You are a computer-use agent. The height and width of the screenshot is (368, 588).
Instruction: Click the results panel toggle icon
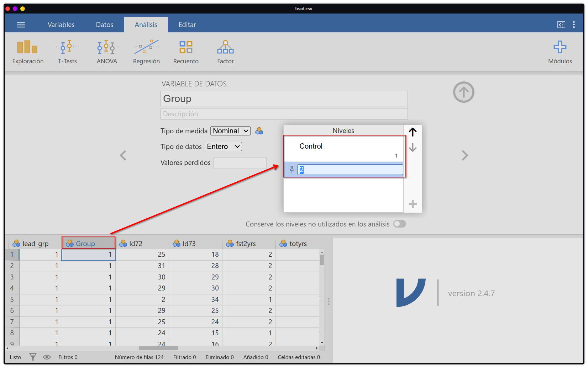click(x=561, y=25)
